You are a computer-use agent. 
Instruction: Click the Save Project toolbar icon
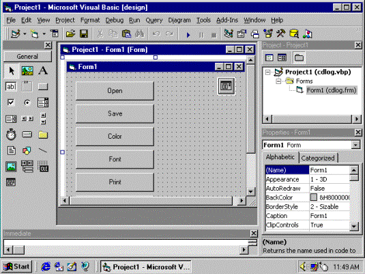[x=84, y=34]
